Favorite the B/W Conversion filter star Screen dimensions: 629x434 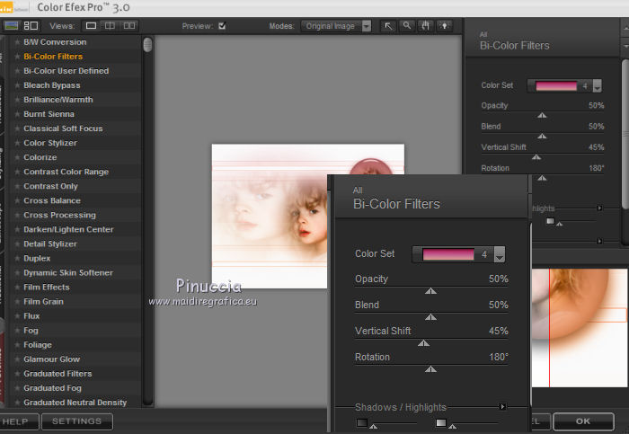pyautogui.click(x=17, y=41)
